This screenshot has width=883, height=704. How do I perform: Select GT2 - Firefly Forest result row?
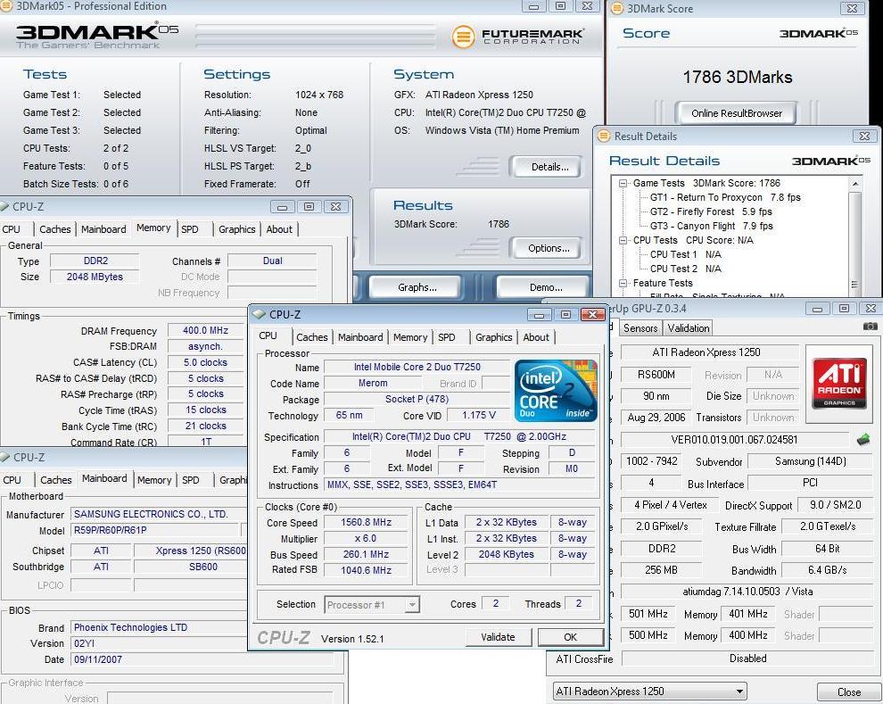711,211
